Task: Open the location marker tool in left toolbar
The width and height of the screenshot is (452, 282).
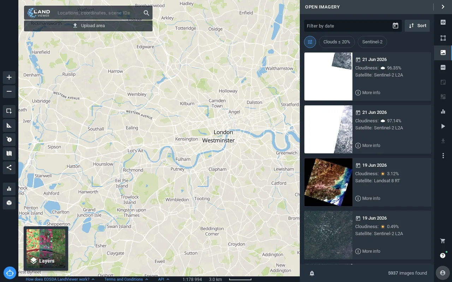Action: click(x=9, y=139)
